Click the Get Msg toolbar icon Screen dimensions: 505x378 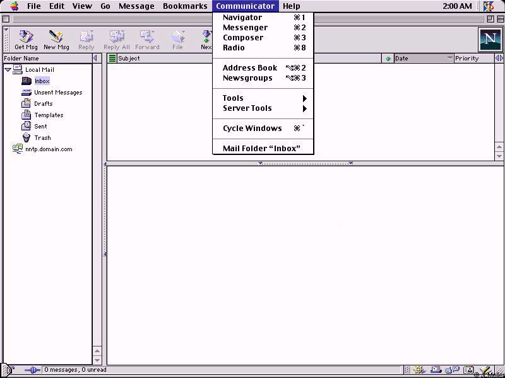coord(26,39)
